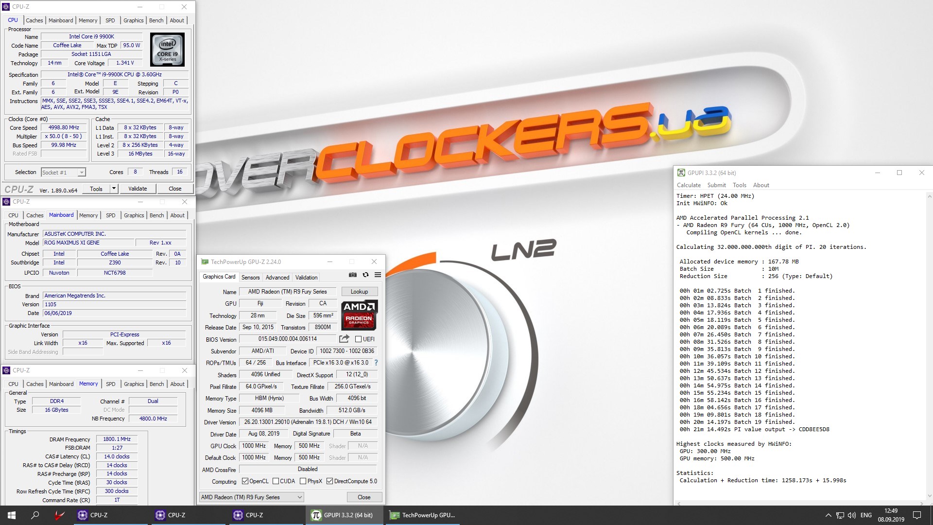The height and width of the screenshot is (525, 933).
Task: Select the SPD tab in the Mainboard CPU-Z window
Action: pos(111,215)
